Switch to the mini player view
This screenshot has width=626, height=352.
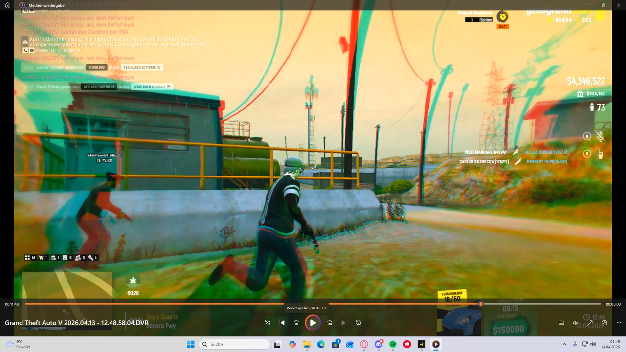click(x=604, y=323)
